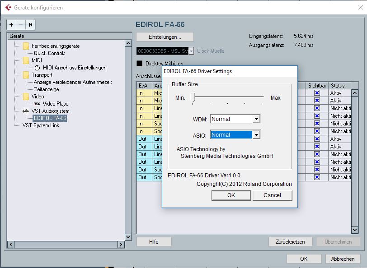Select Anzeige verbleibender Aufnahmezeit

point(73,82)
